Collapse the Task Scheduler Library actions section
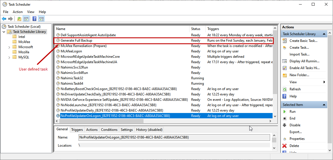This screenshot has height=160, width=333. [324, 34]
